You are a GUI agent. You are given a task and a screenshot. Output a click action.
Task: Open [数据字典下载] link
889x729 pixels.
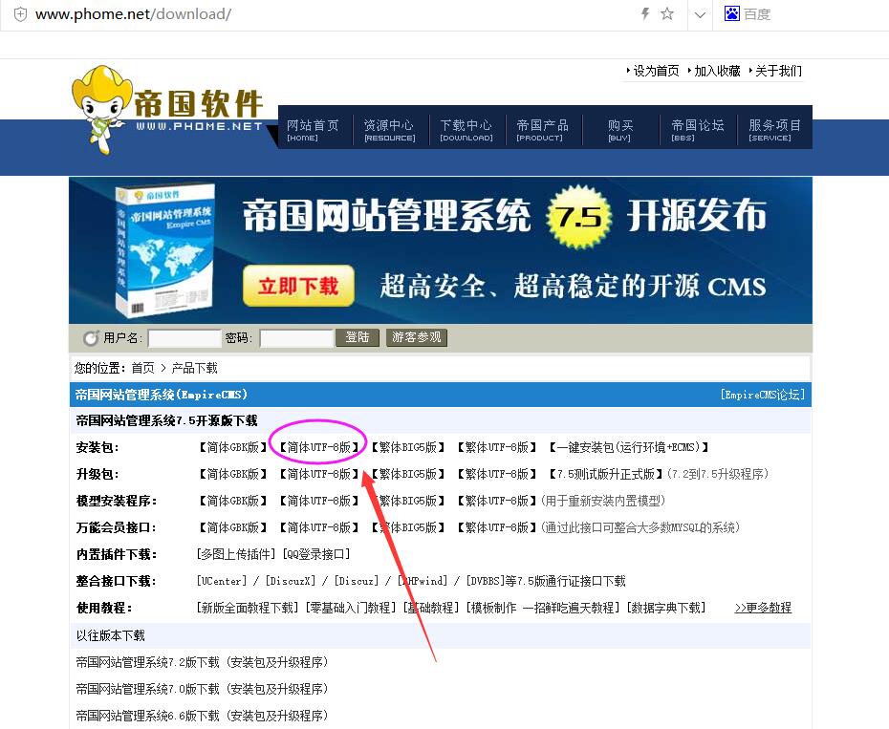point(666,608)
